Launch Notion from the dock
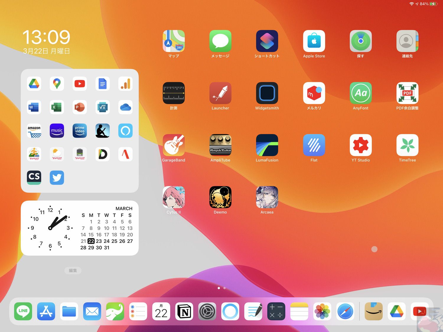Viewport: 443px width, 332px height. coord(184,311)
